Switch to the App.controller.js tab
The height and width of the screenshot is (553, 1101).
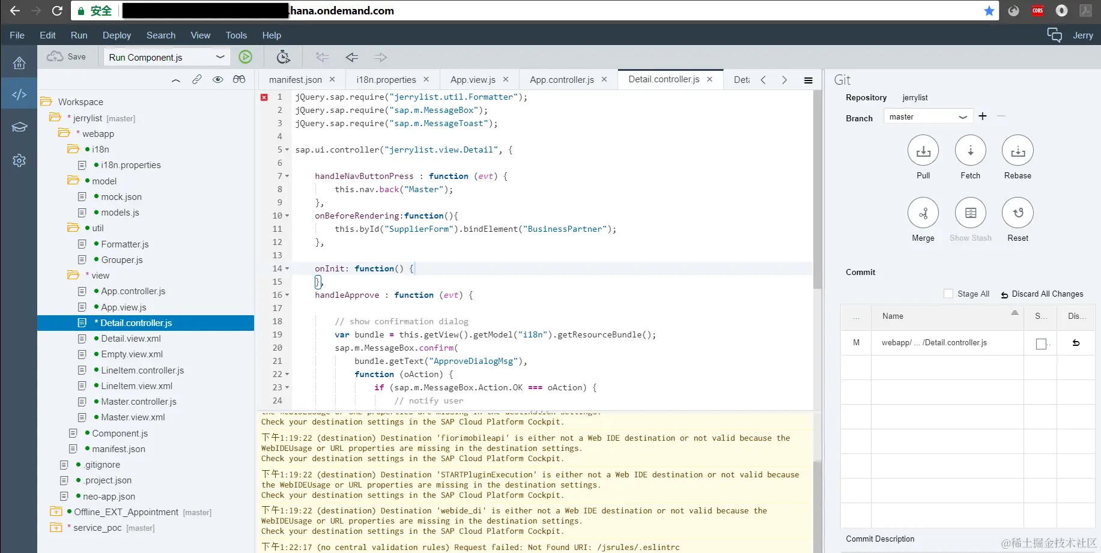562,80
